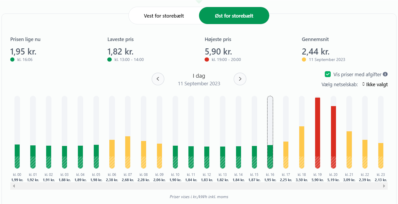Select the green kl. 13 lowest-price bar

(223, 157)
